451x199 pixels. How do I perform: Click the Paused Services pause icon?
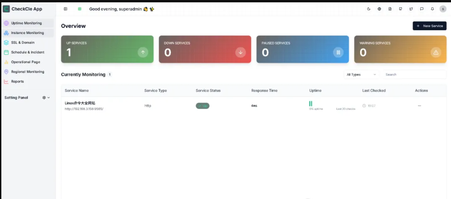pyautogui.click(x=338, y=52)
